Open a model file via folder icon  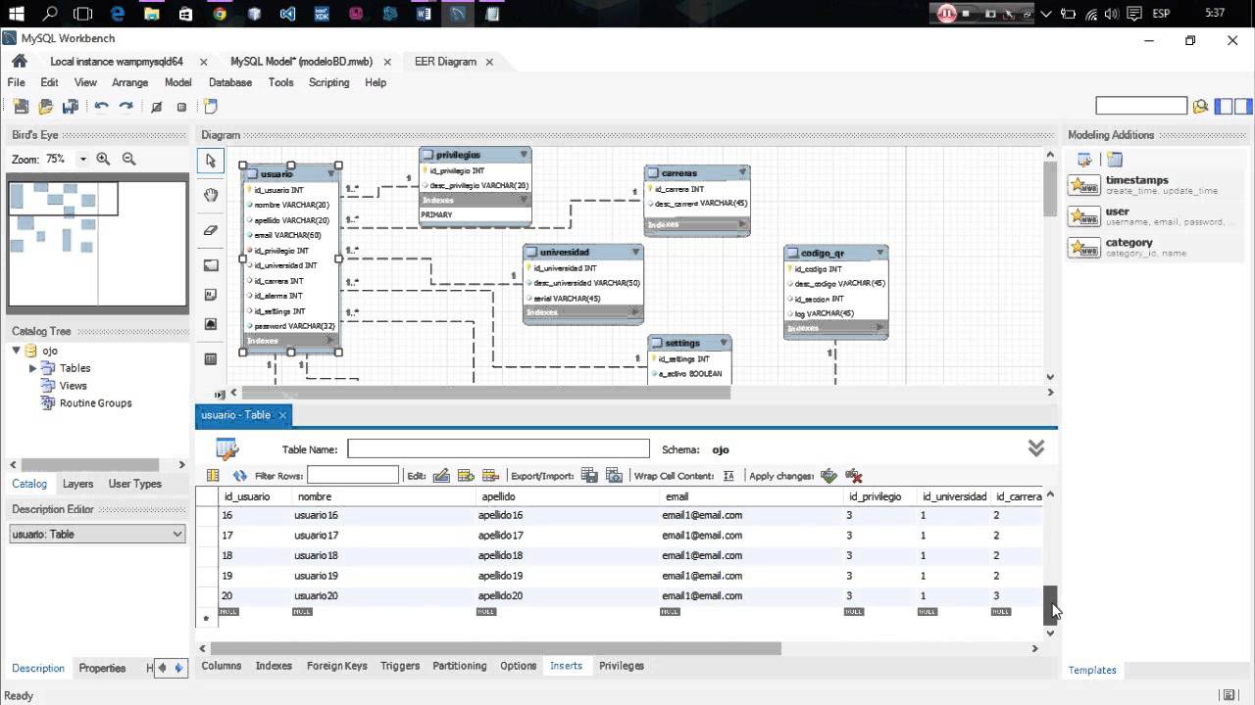(45, 107)
